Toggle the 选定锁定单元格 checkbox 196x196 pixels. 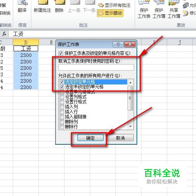62,82
